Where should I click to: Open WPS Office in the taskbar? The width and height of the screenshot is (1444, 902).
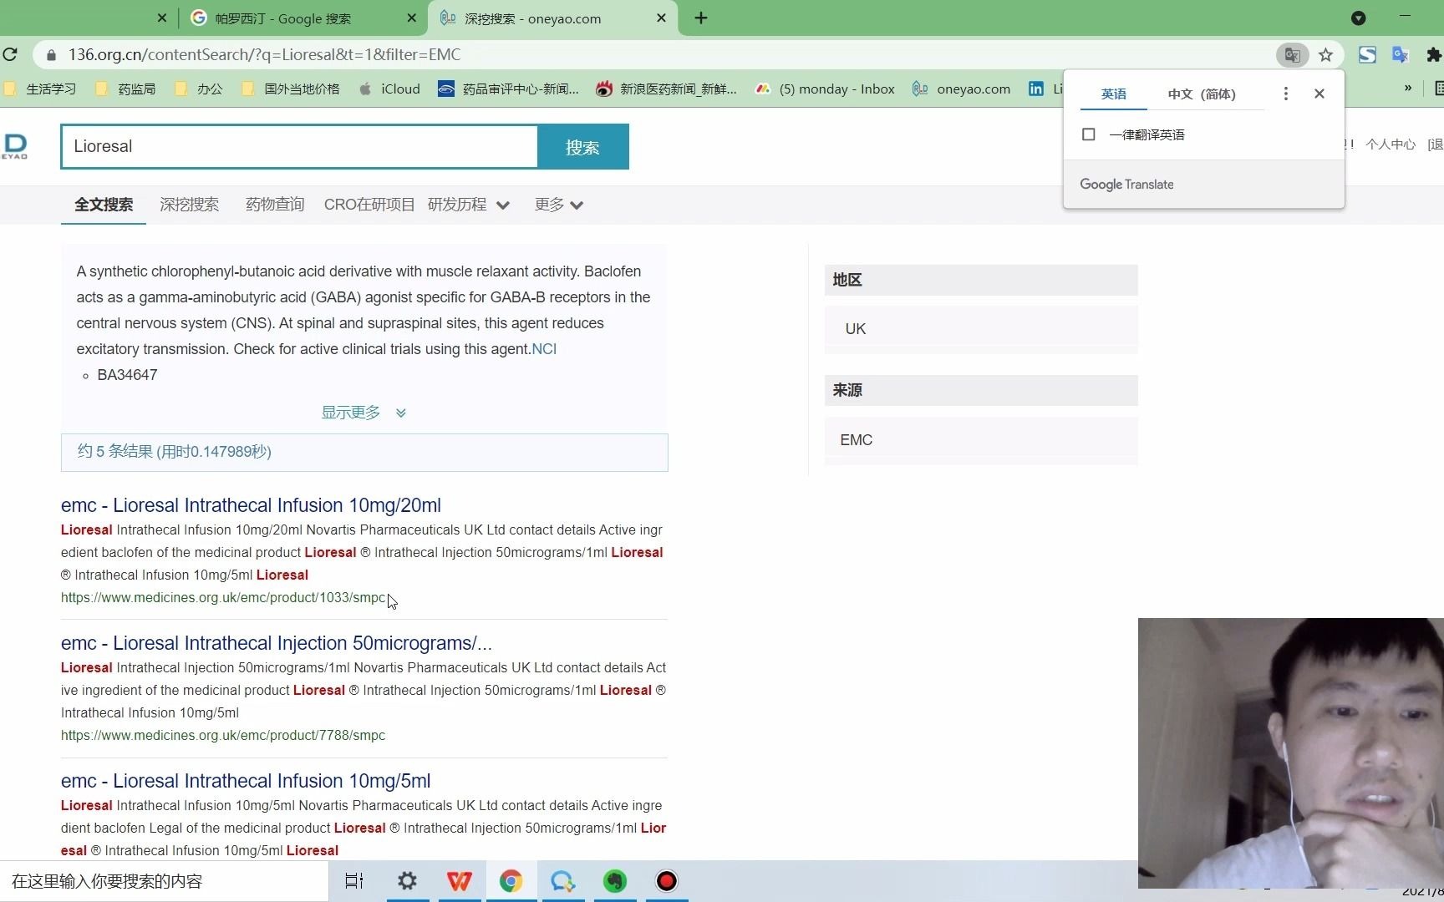point(459,881)
